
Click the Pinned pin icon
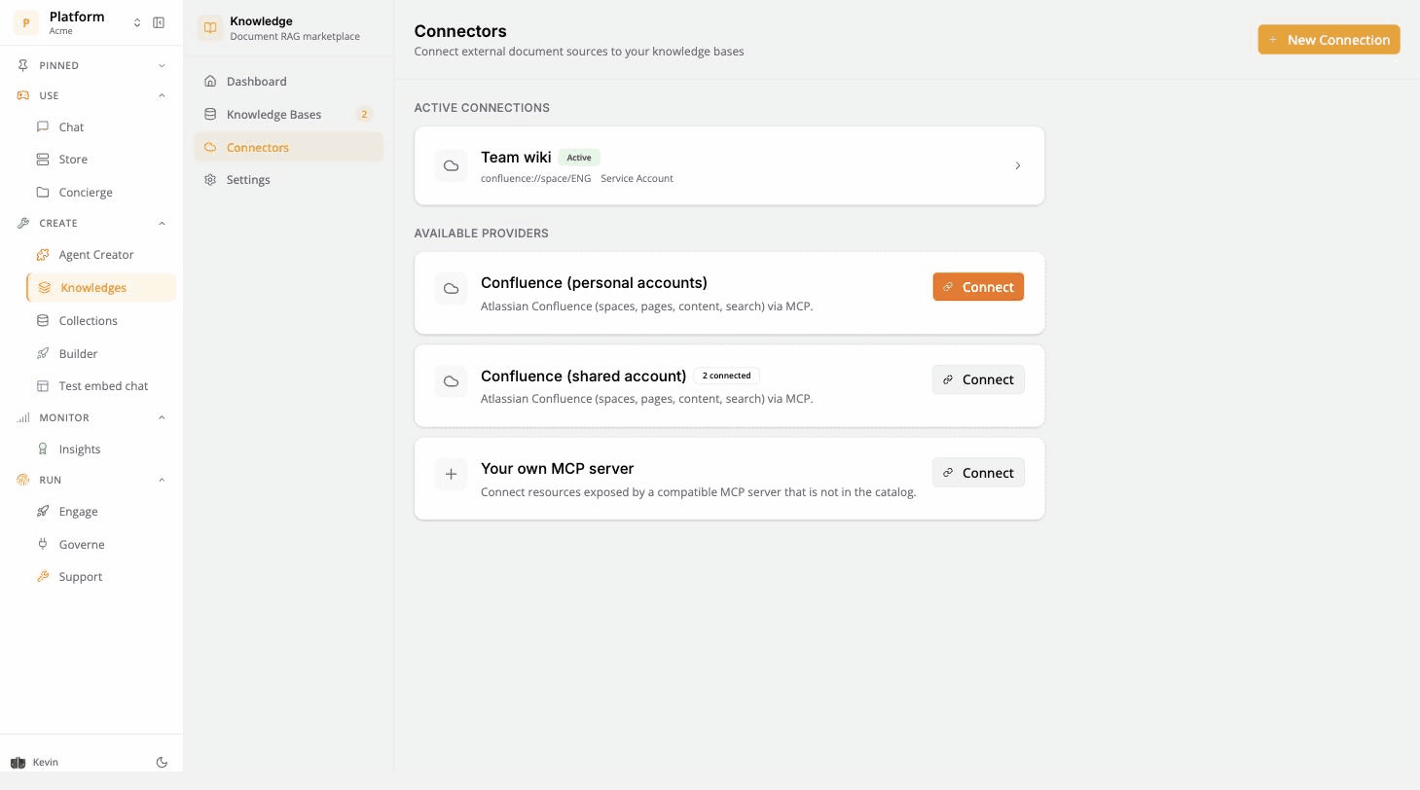point(22,65)
